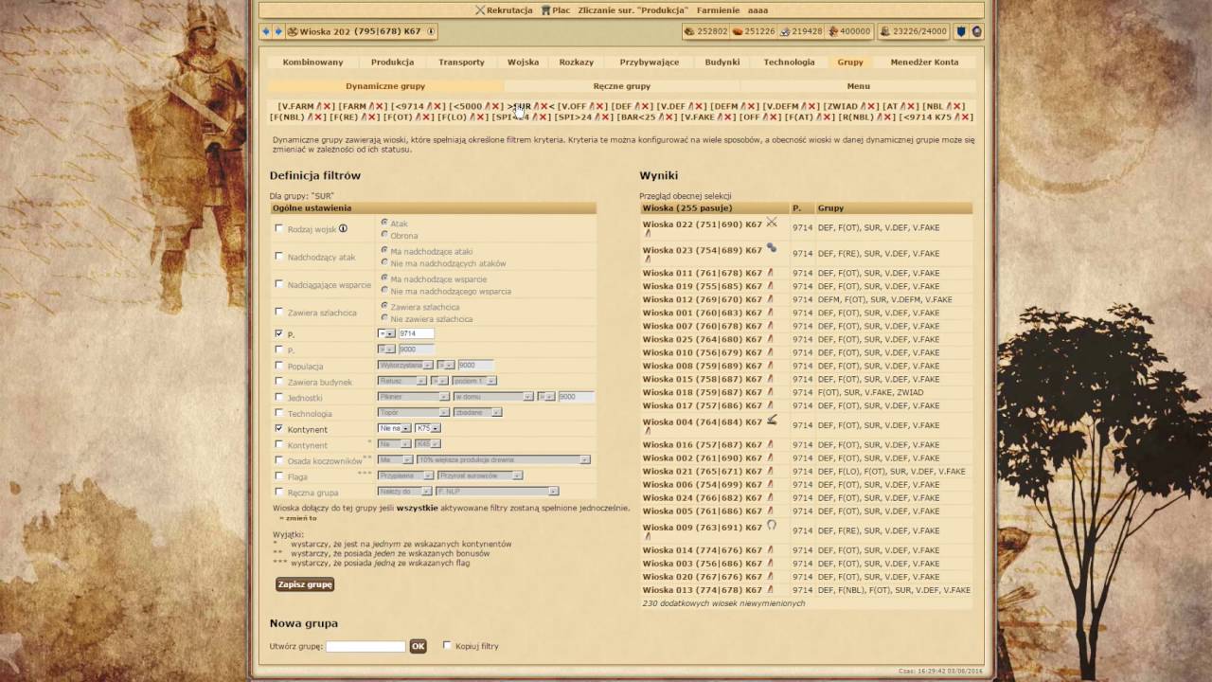Rename the FARM group with pencil icon

pos(373,106)
